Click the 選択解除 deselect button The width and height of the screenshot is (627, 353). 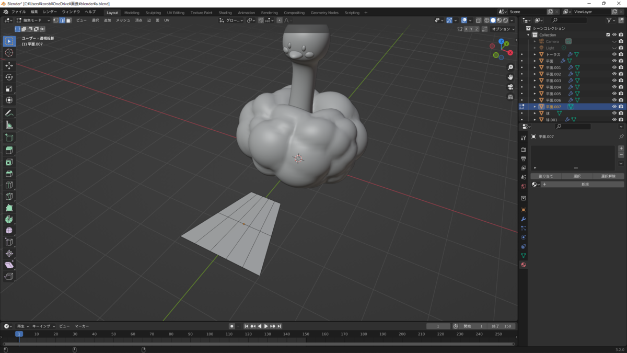click(x=608, y=176)
